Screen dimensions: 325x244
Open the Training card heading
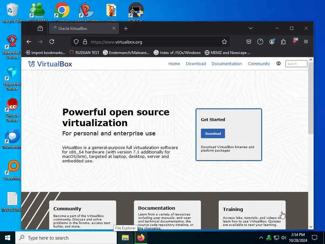point(233,209)
